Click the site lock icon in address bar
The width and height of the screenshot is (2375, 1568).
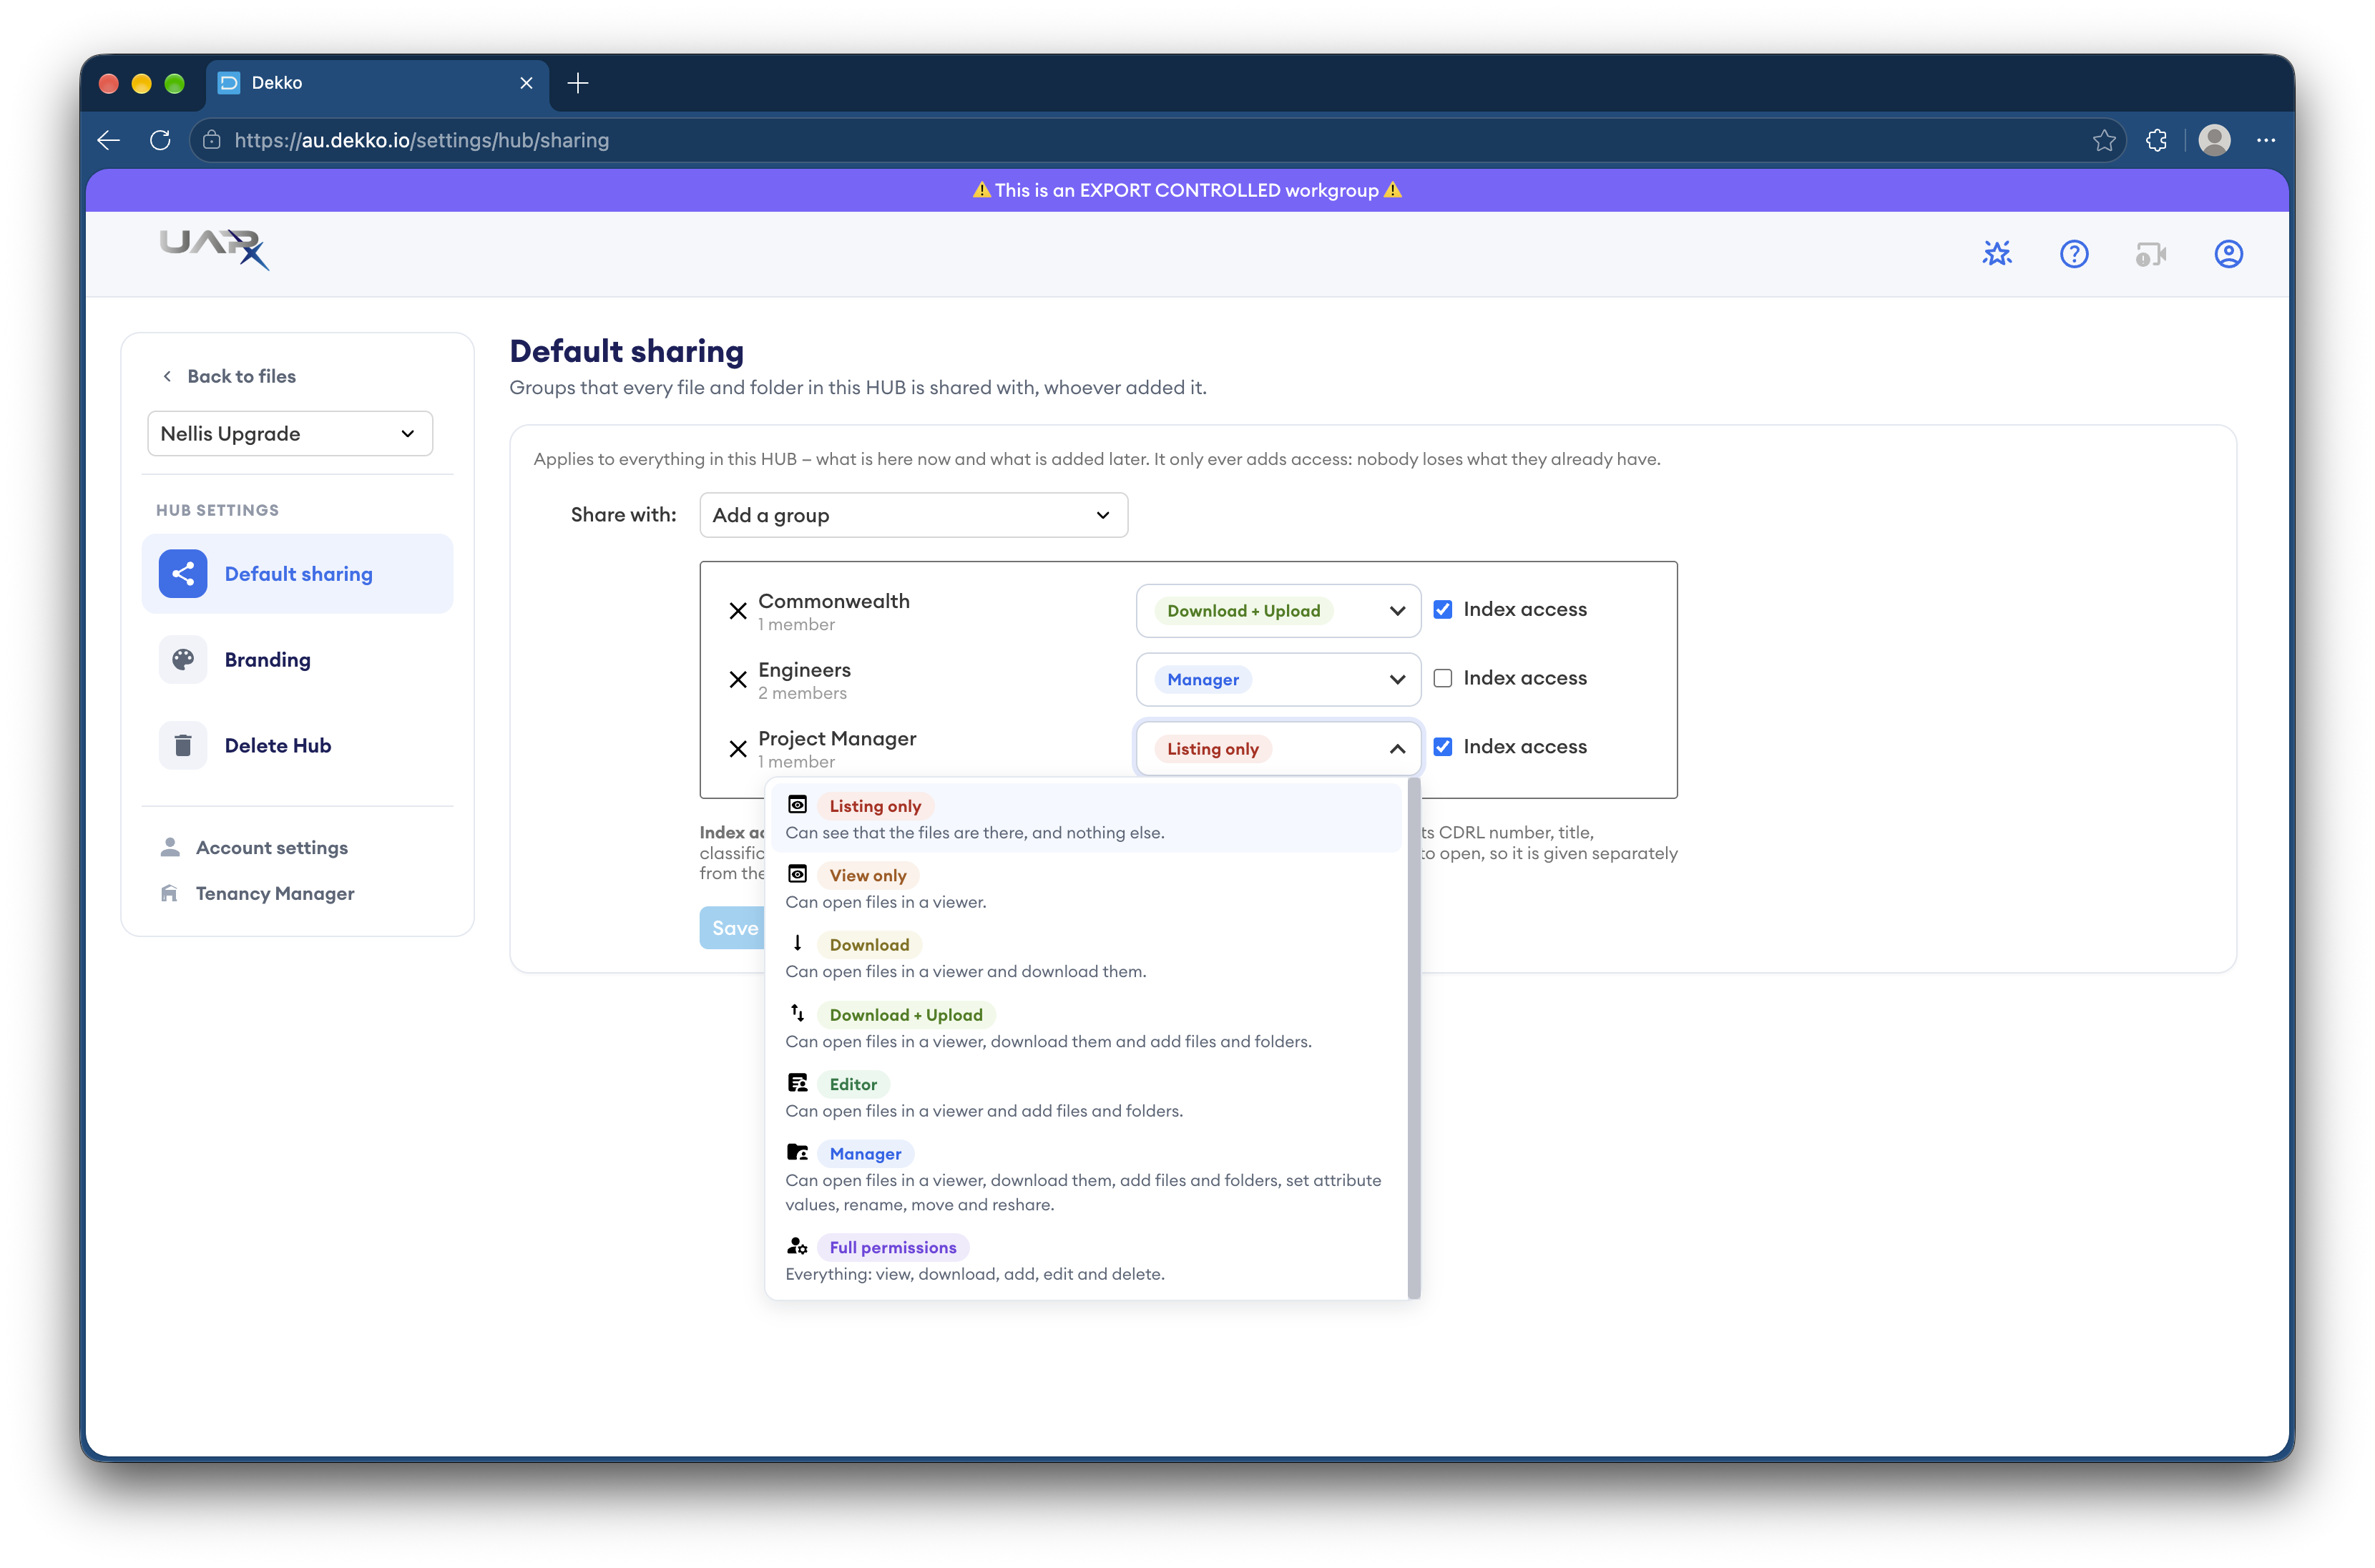[212, 140]
